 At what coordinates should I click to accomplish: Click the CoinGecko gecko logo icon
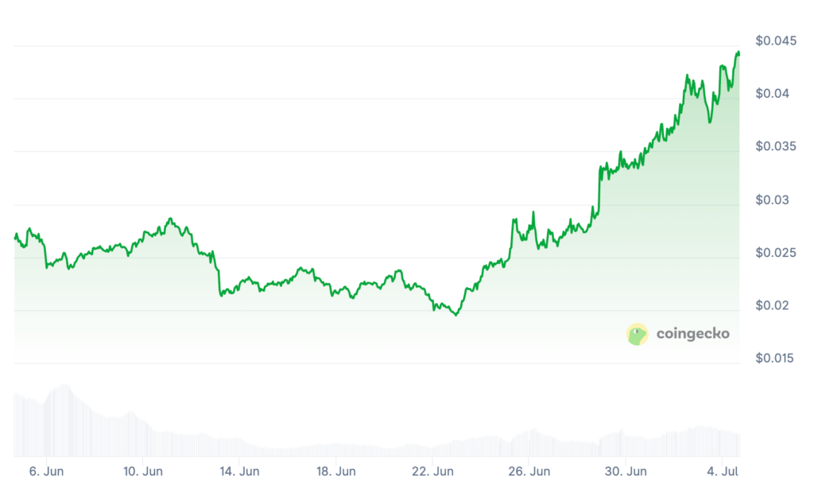(638, 334)
